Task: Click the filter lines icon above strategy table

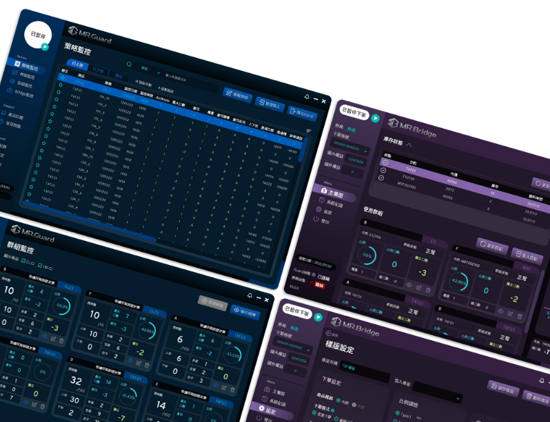Action: [x=309, y=130]
